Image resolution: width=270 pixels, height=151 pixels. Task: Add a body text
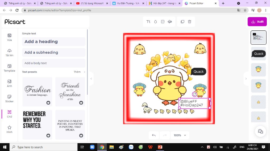54,63
